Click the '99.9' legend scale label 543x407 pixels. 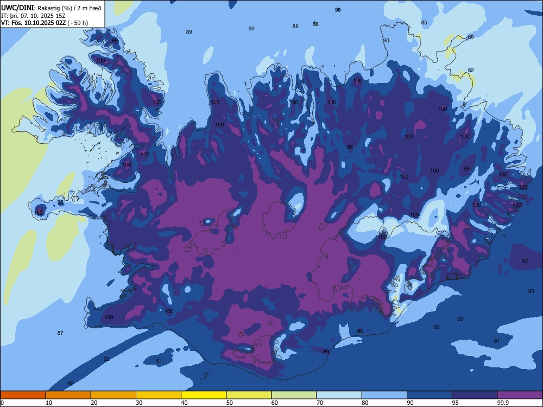pos(503,403)
